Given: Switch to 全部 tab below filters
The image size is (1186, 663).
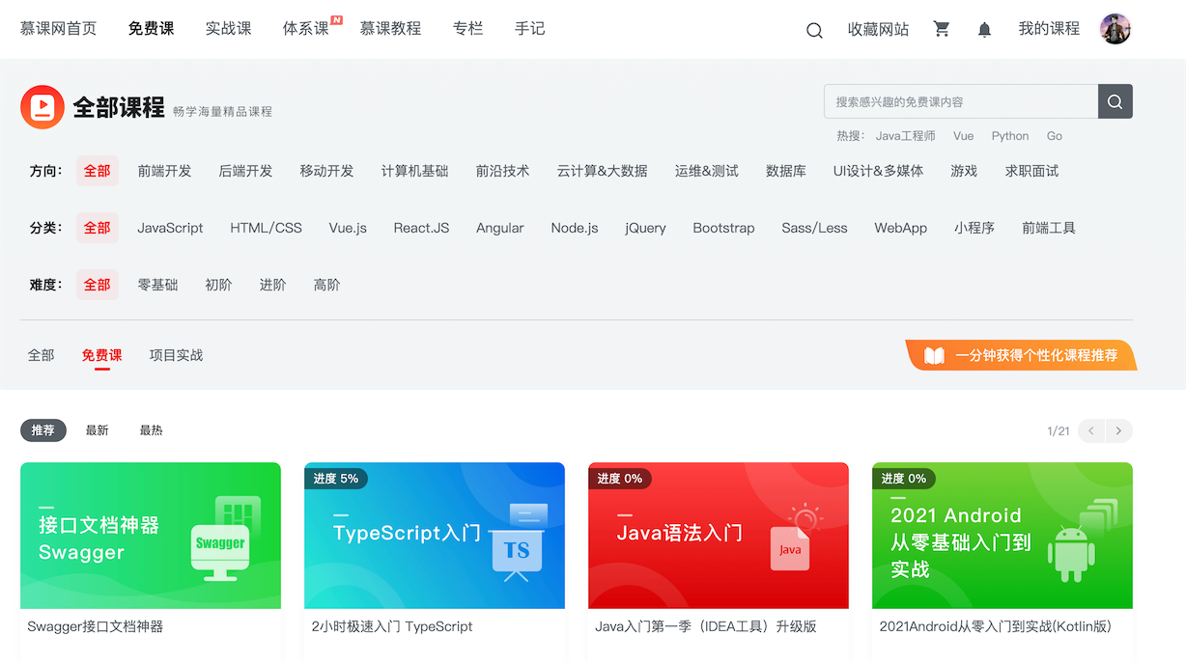Looking at the screenshot, I should (x=42, y=355).
